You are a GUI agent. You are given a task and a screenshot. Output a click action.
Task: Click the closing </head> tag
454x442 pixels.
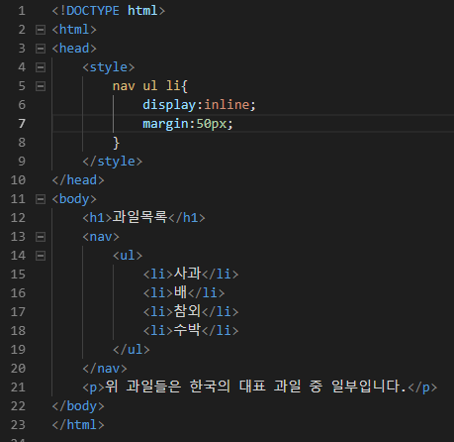78,180
